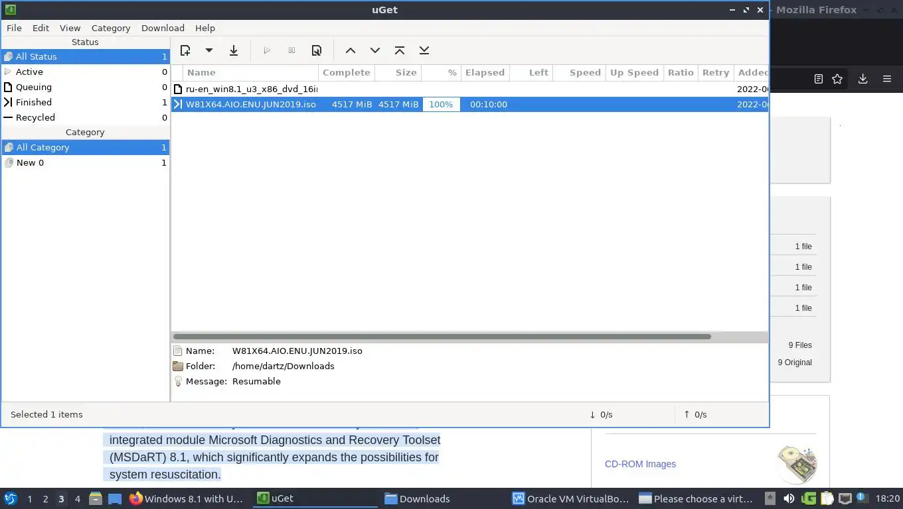The height and width of the screenshot is (509, 903).
Task: Select the Recycled status filter
Action: click(x=85, y=117)
